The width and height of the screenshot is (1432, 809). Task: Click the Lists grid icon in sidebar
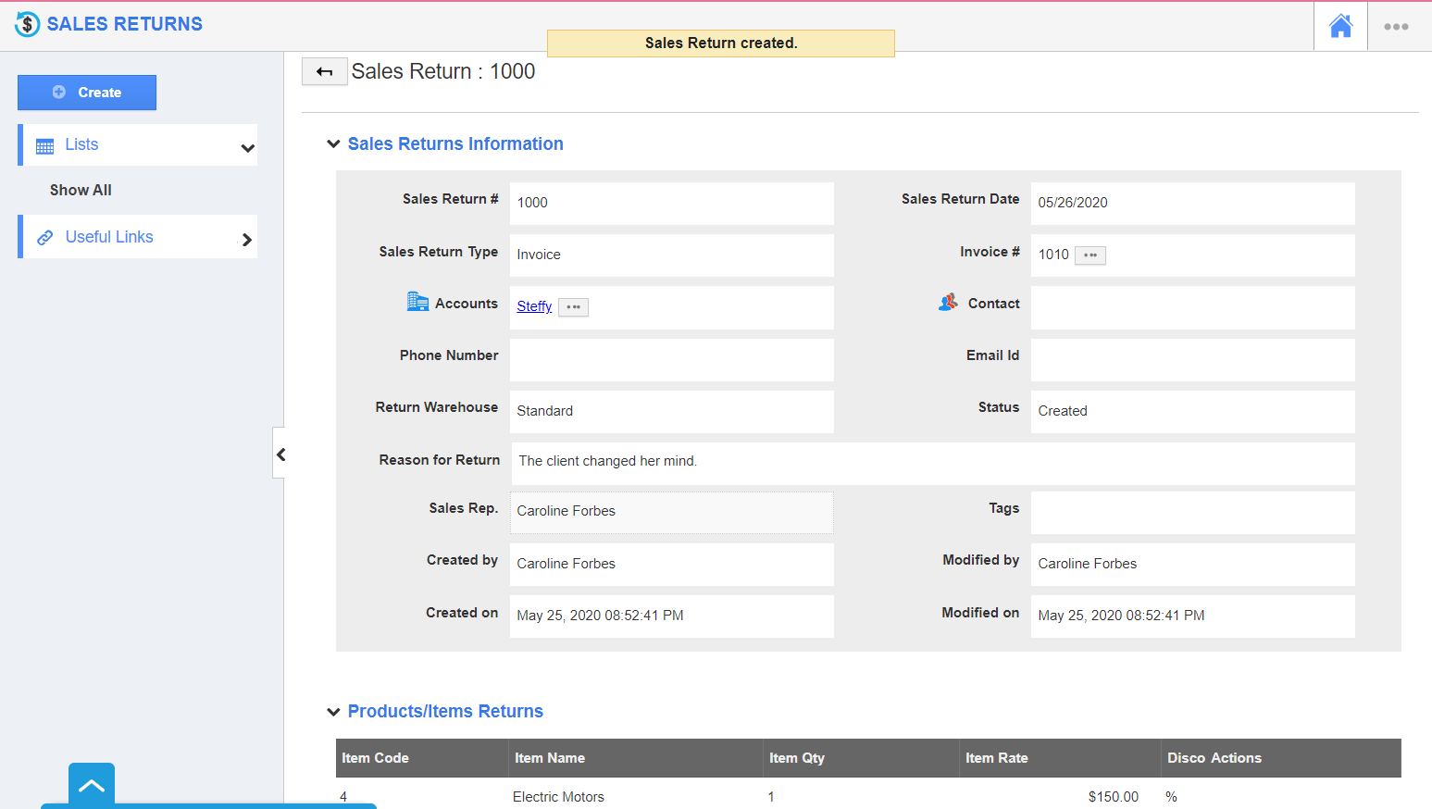(x=43, y=144)
